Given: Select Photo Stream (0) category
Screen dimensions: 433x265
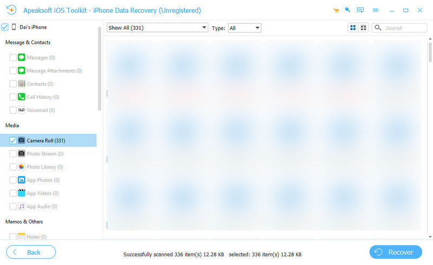Looking at the screenshot, I should pyautogui.click(x=48, y=153).
